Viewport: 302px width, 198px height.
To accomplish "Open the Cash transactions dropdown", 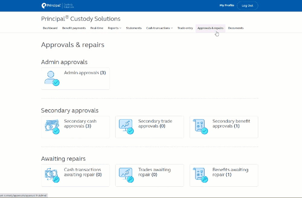I will point(159,28).
